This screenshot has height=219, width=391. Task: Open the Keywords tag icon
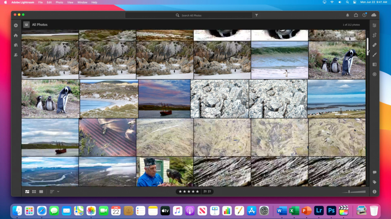coord(374,182)
